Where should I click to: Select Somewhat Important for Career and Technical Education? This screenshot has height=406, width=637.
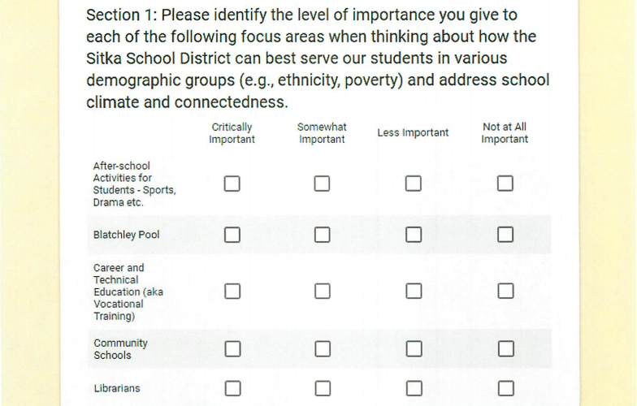(x=323, y=291)
